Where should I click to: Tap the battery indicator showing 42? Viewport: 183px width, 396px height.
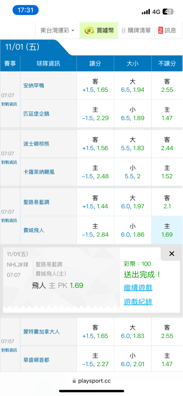(168, 11)
